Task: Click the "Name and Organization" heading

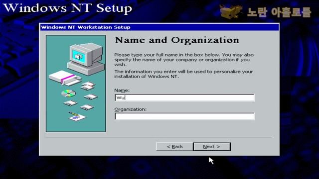Action: 177,40
